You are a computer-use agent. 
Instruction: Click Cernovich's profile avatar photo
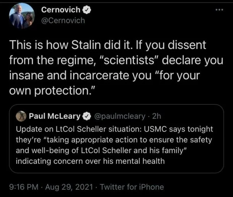22,16
